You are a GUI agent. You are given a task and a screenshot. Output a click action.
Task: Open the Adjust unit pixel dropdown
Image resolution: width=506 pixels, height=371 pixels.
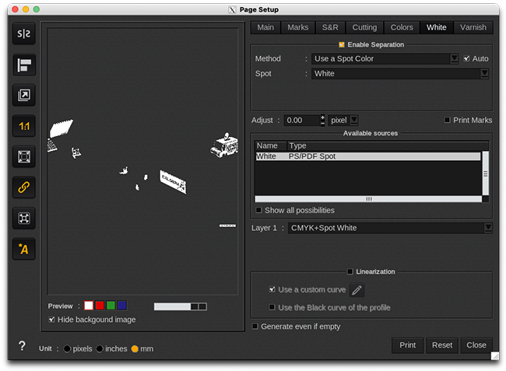[x=343, y=121]
